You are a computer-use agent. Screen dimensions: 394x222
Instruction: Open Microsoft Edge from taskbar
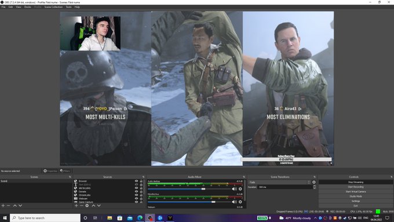140,218
